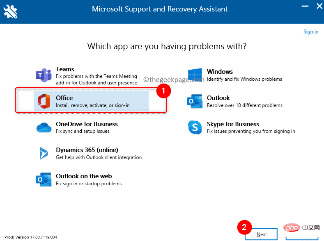
Task: Click 'Fix issues preventing you from signing in'
Action: [x=251, y=131]
